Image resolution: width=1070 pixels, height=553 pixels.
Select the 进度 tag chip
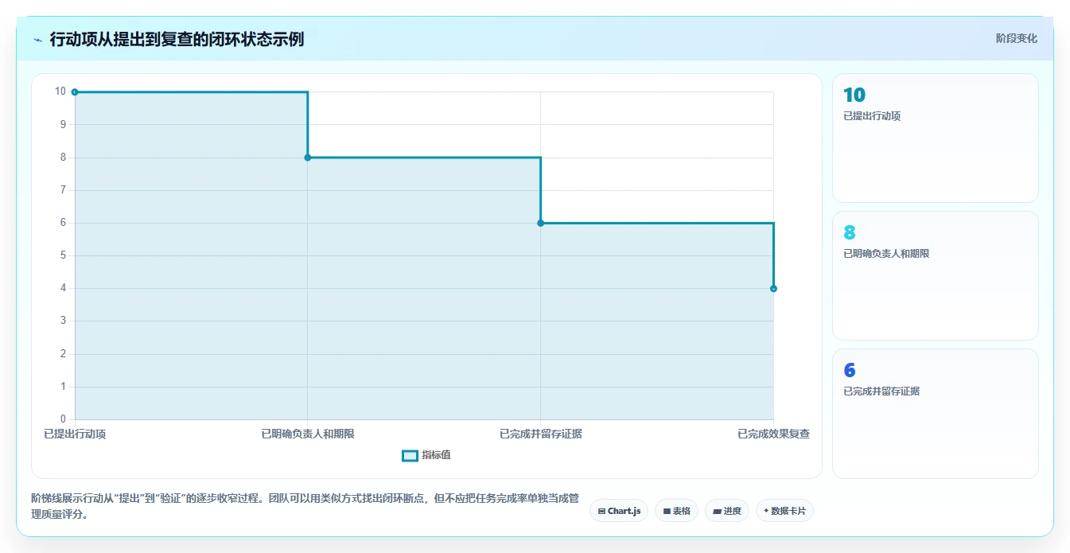click(x=727, y=511)
